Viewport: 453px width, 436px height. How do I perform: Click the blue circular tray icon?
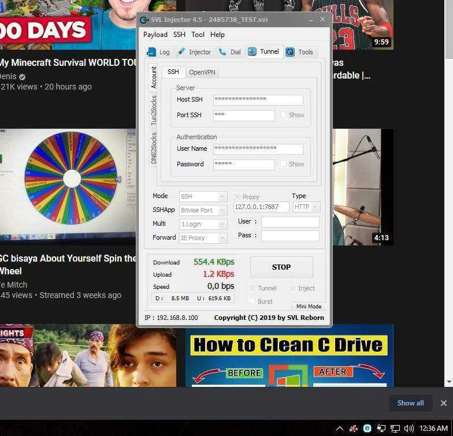(367, 428)
